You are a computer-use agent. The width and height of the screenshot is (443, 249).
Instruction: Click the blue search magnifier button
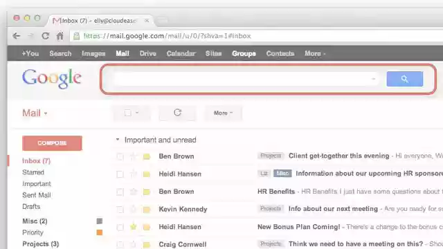404,79
